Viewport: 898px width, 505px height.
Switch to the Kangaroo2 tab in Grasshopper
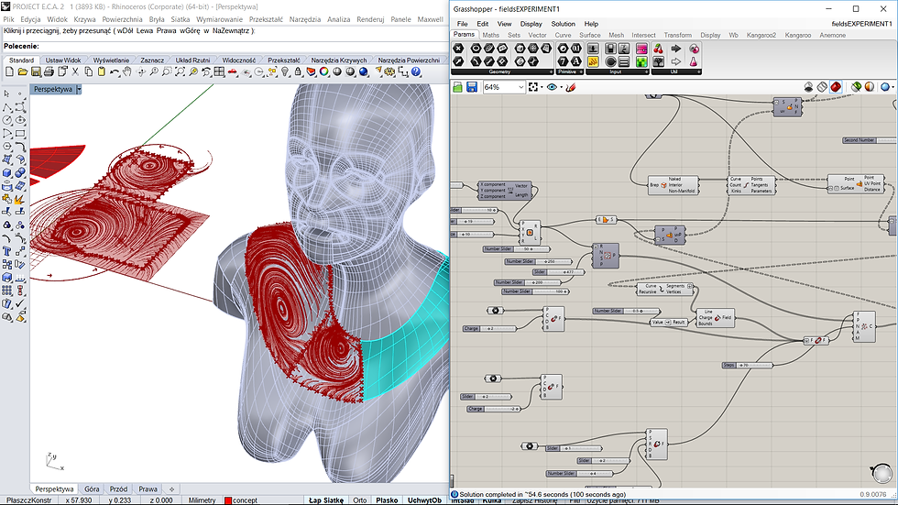(x=761, y=35)
